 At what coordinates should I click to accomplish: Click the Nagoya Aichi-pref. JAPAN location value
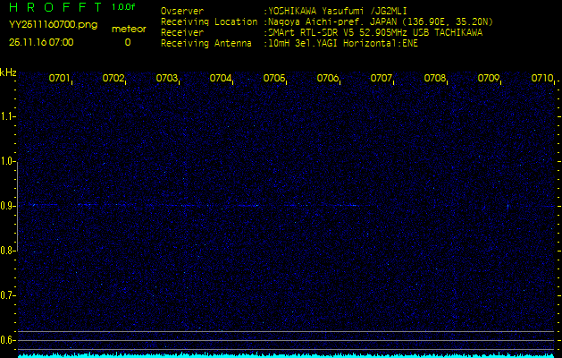click(381, 21)
